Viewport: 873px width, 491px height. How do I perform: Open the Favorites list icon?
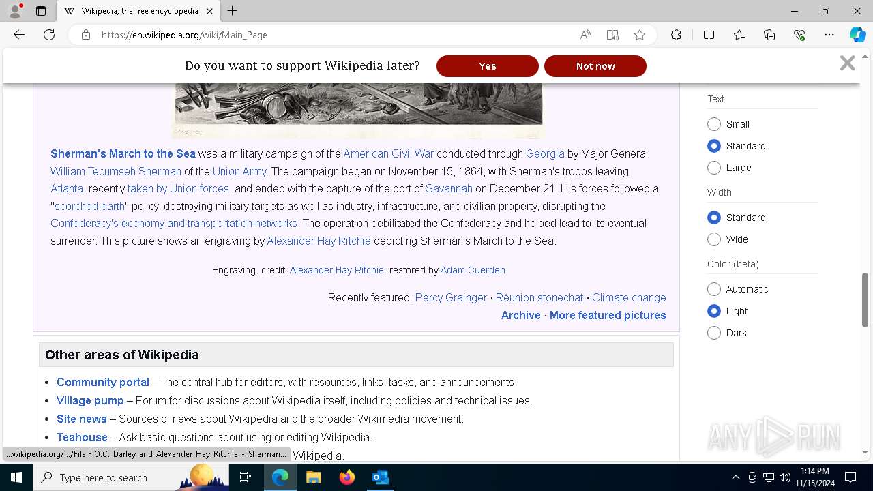click(739, 35)
